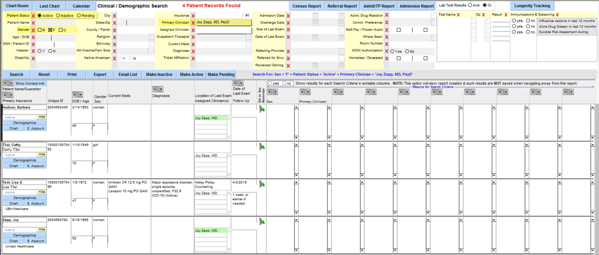Go to the Chart Room tab
Viewport: 599px width, 255px height.
17,6
